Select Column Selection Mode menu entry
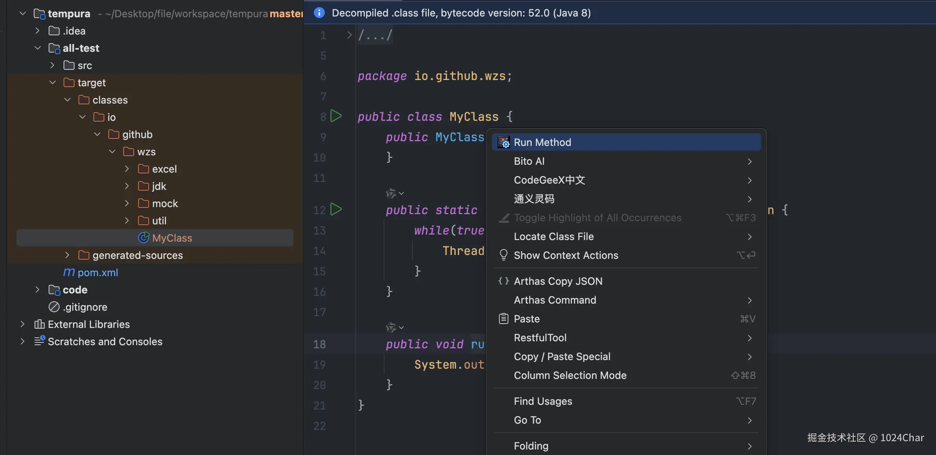Viewport: 936px width, 455px height. (570, 375)
